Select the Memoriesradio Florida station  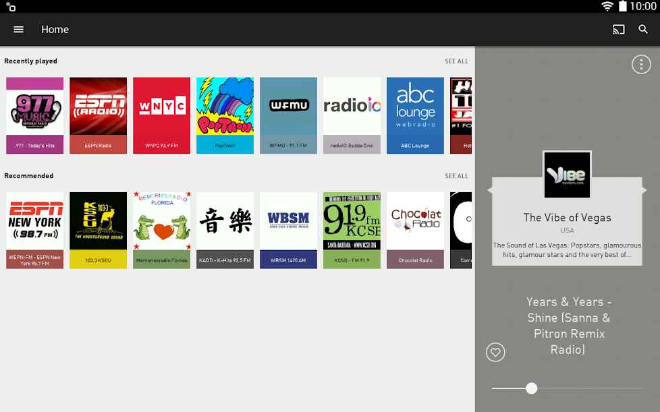[x=162, y=231]
